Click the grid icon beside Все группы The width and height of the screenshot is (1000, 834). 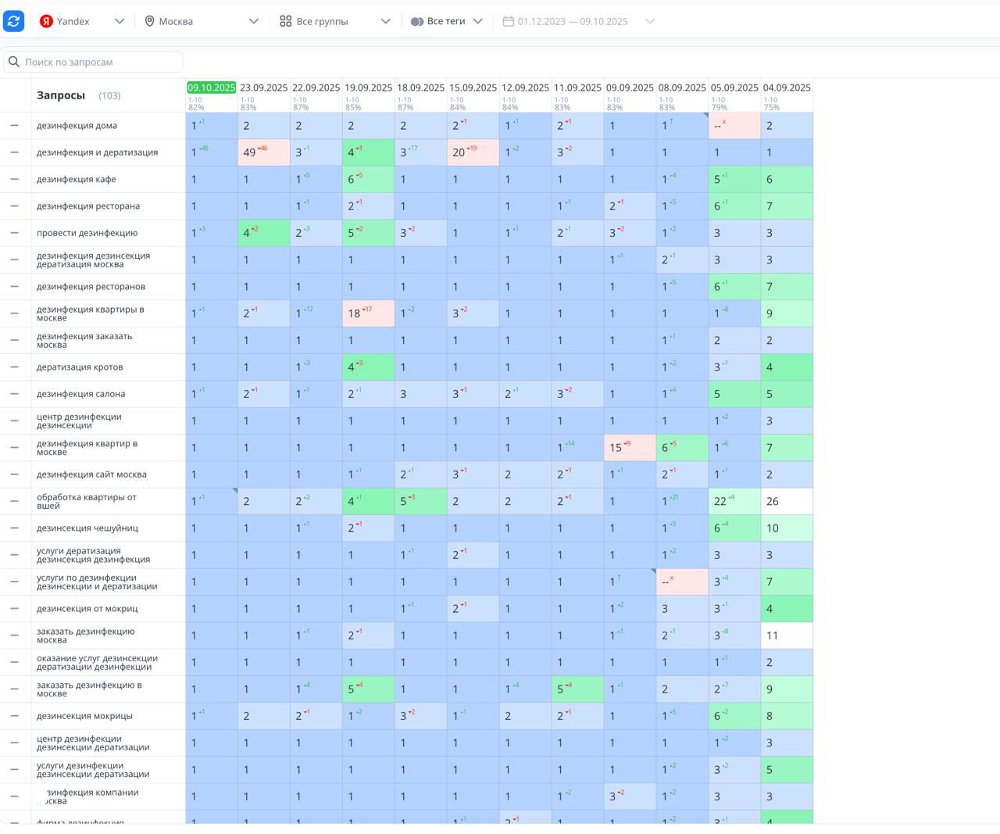[x=286, y=21]
